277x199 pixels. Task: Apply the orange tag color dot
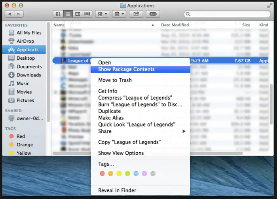[x=110, y=174]
